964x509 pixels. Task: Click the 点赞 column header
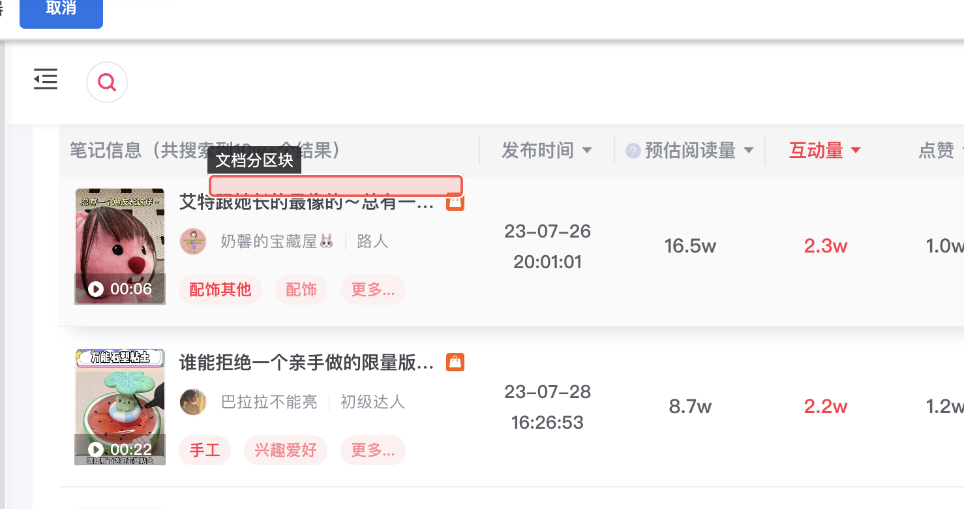(936, 151)
